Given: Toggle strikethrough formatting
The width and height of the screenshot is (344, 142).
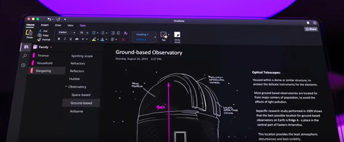Looking at the screenshot, I should [x=77, y=39].
